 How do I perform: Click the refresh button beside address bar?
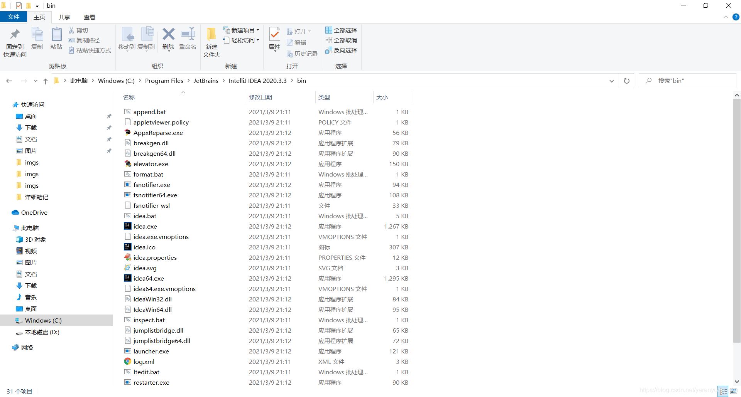click(627, 81)
